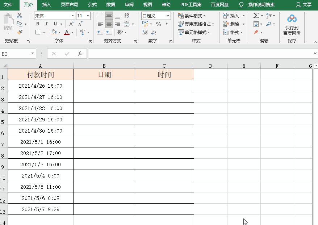Open the font name dropdown 宋体
This screenshot has width=318, height=225.
tap(72, 16)
